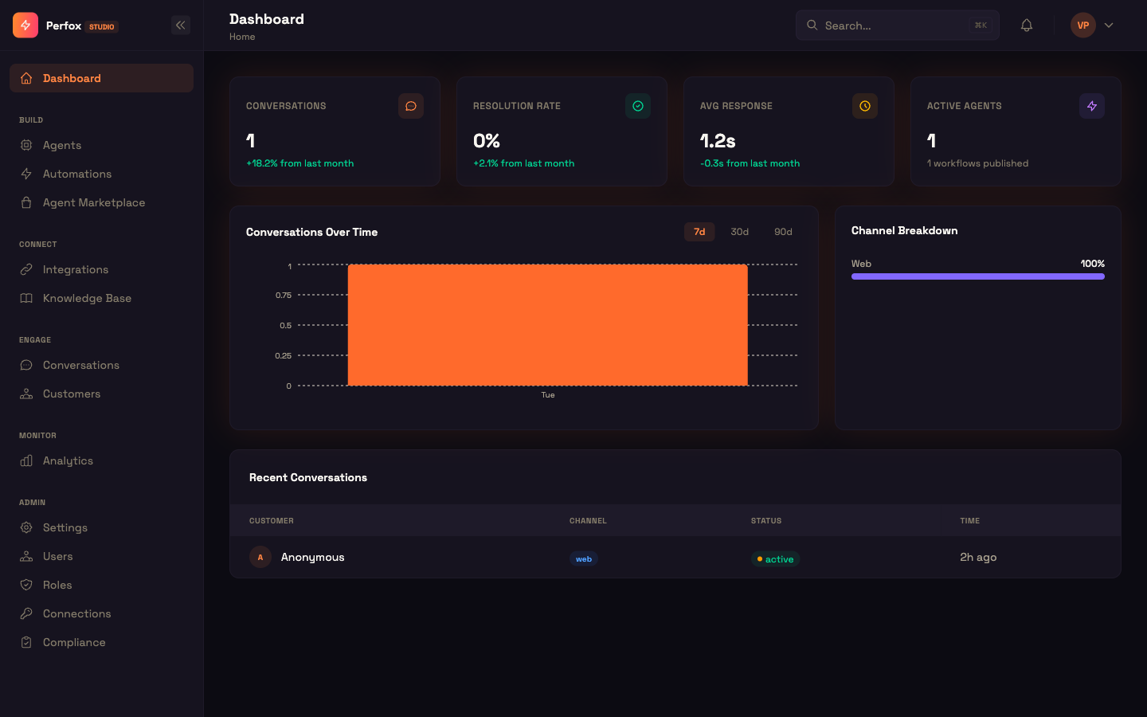The width and height of the screenshot is (1147, 717).
Task: Click the Settings gear icon
Action: click(x=26, y=527)
